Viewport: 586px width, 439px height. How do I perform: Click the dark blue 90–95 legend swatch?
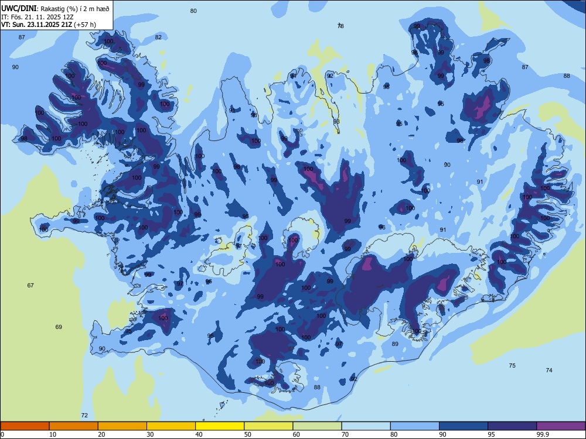464,426
